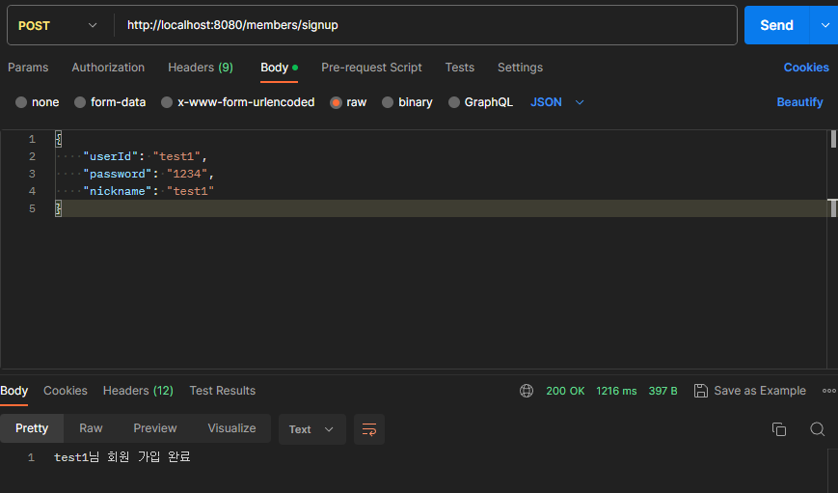Click the globe network icon near 200 OK
838x493 pixels.
527,391
